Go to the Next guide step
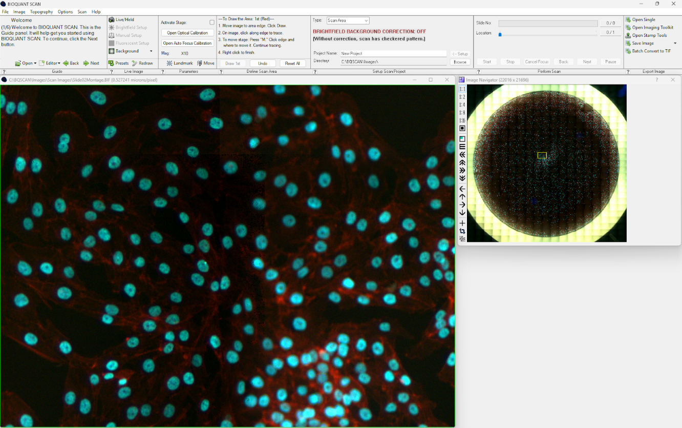 pyautogui.click(x=91, y=63)
